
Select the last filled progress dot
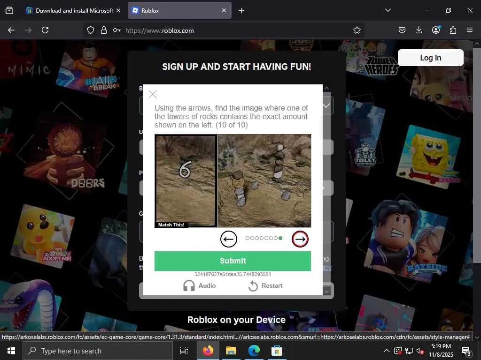click(x=280, y=238)
